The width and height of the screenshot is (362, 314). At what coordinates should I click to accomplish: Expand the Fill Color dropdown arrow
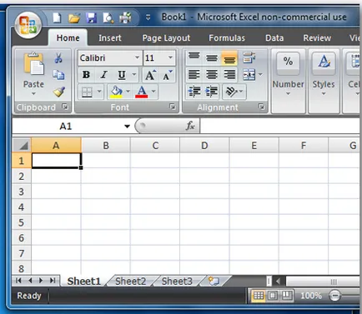tap(128, 91)
